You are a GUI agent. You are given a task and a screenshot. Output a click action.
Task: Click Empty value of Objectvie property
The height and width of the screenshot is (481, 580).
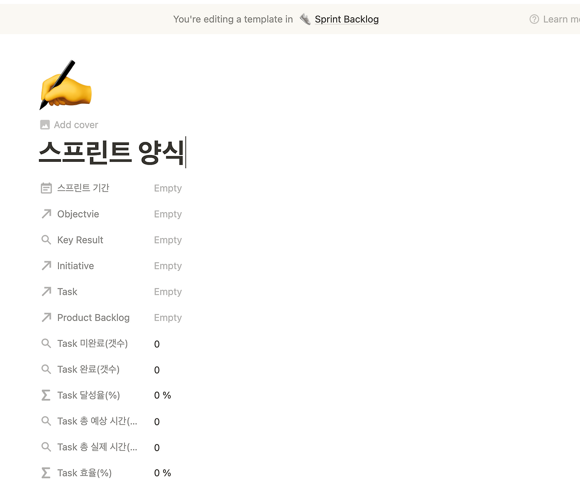coord(168,214)
